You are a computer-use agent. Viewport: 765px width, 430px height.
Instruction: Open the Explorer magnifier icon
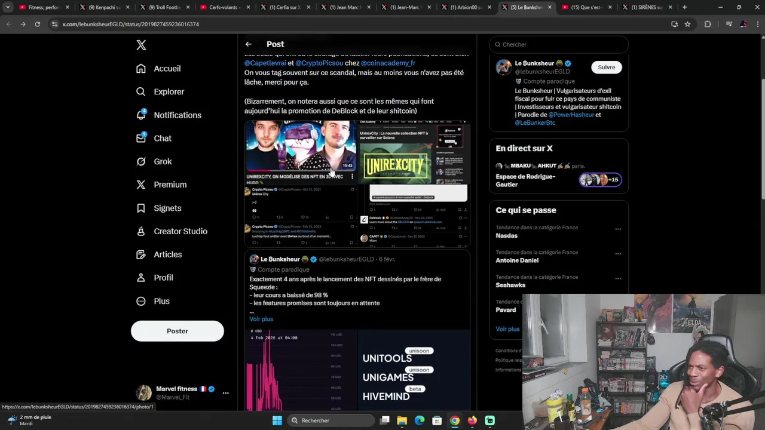coord(141,91)
